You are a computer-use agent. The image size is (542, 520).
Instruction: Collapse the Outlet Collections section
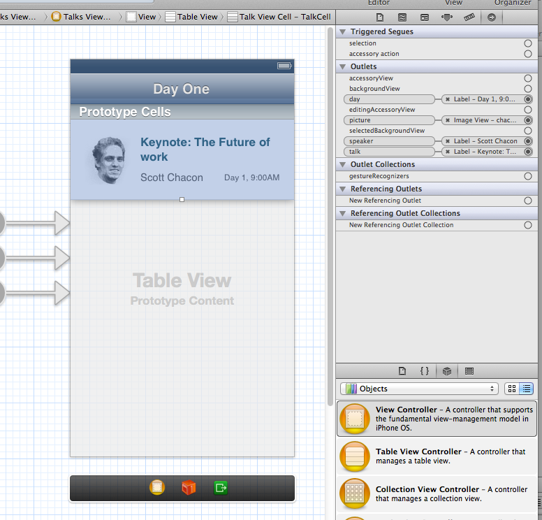[x=342, y=165]
